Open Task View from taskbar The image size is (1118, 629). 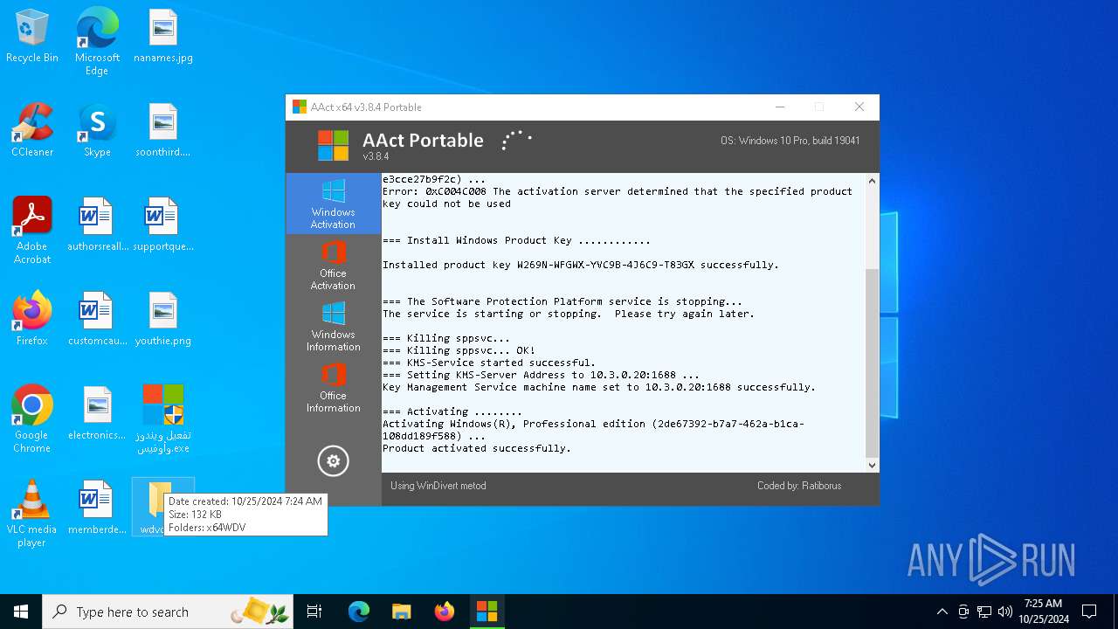click(x=314, y=612)
